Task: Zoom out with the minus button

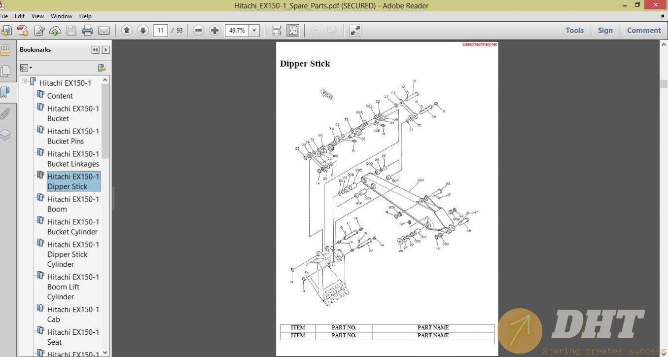Action: coord(199,31)
